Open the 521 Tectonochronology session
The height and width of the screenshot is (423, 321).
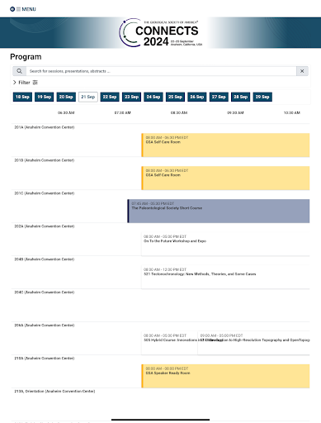(x=225, y=277)
